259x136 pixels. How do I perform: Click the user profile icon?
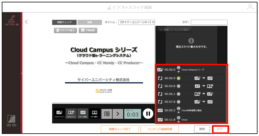250,7
